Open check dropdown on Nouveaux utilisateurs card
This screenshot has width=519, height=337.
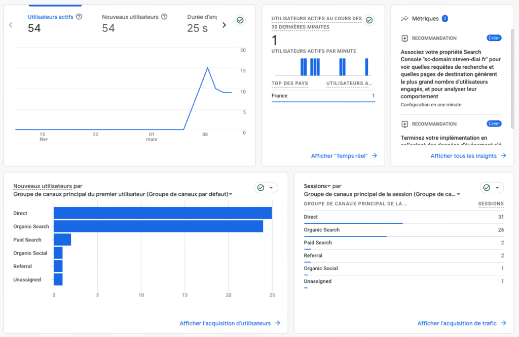click(x=266, y=188)
